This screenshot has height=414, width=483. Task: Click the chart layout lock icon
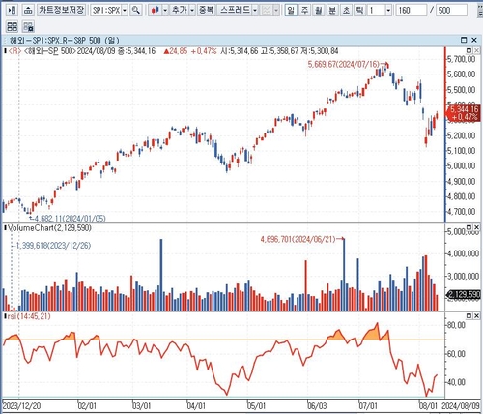(x=28, y=26)
